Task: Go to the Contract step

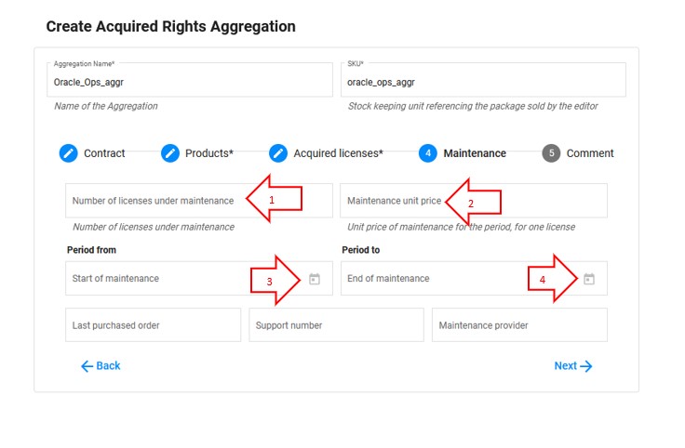Action: pyautogui.click(x=104, y=153)
